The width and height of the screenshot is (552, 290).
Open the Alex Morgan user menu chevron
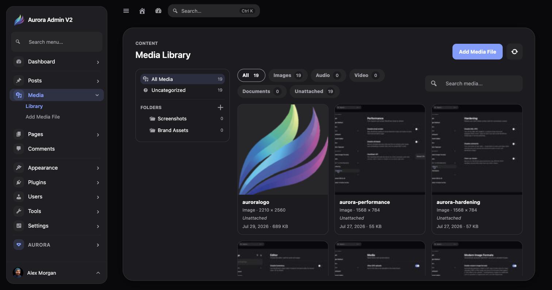(x=98, y=273)
